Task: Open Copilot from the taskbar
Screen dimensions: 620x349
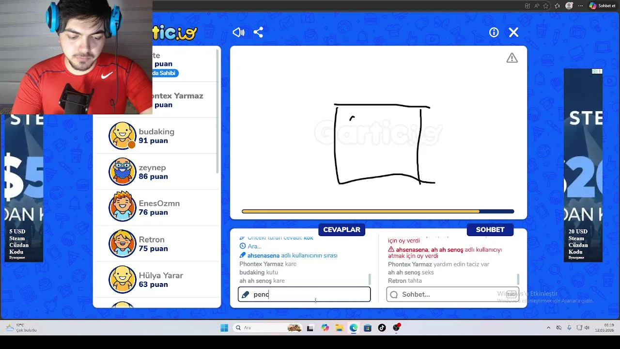Action: (x=325, y=328)
